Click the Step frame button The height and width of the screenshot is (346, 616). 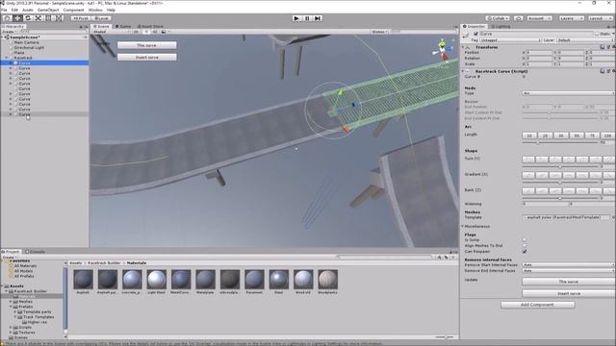(x=318, y=18)
